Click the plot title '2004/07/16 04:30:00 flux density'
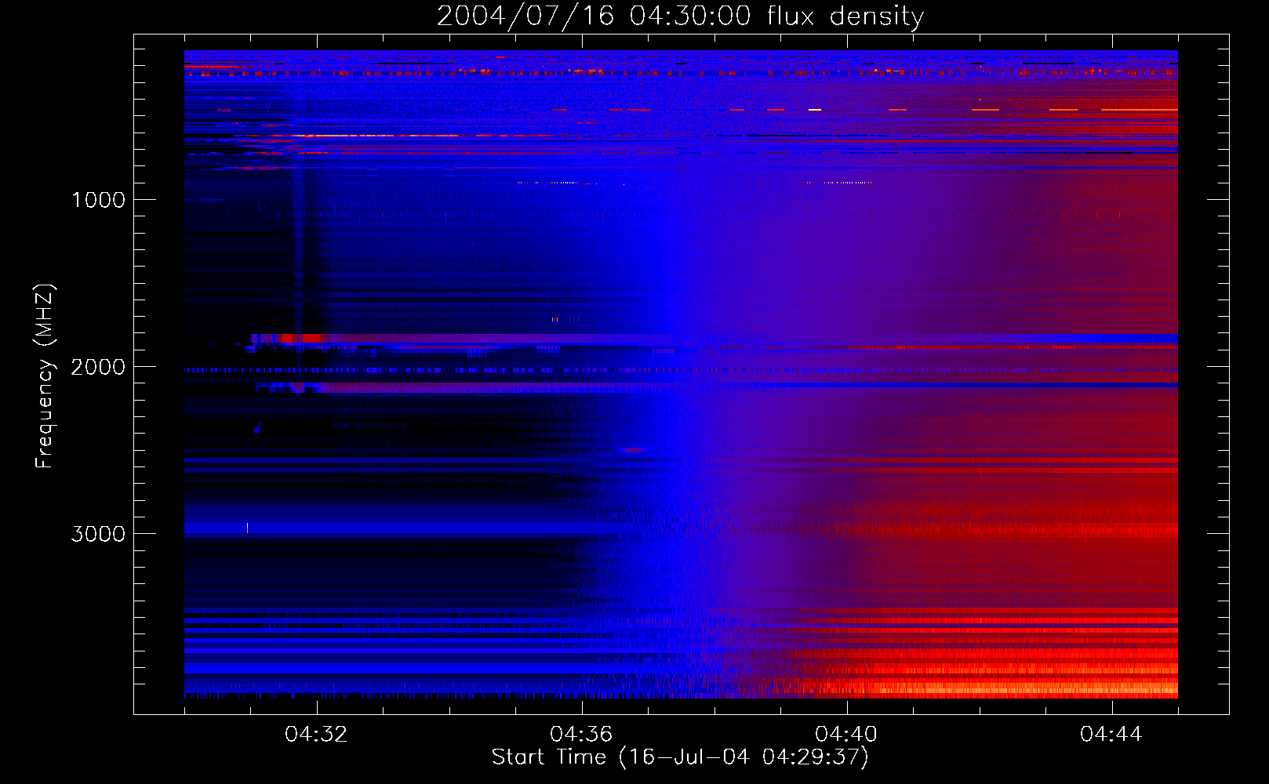1269x784 pixels. (680, 16)
